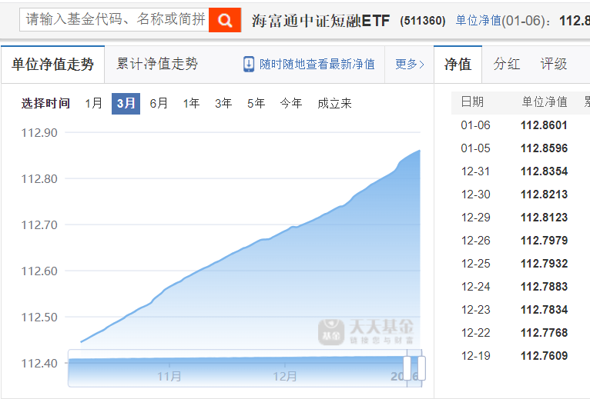The image size is (590, 399).
Task: Select the 成立来 since-inception range
Action: tap(334, 103)
